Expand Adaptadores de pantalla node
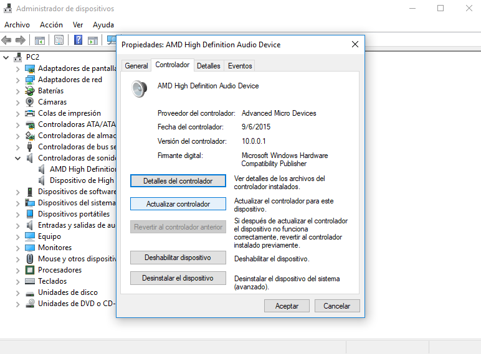 click(18, 69)
